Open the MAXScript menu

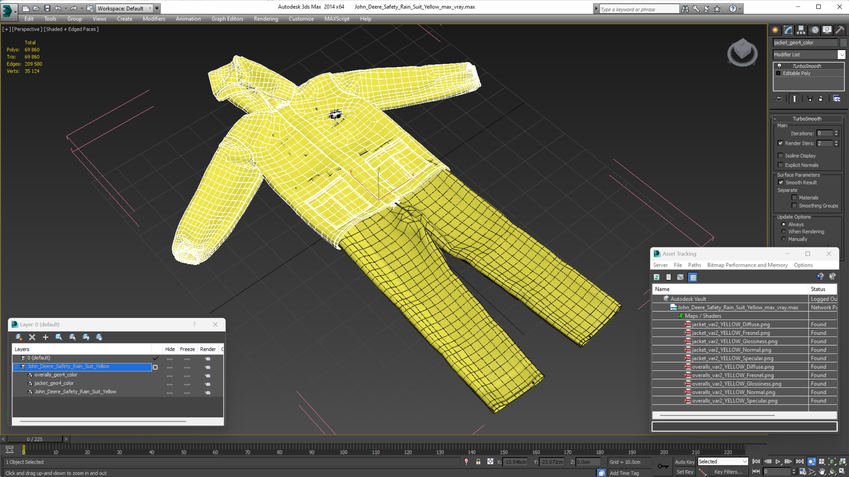pos(337,19)
